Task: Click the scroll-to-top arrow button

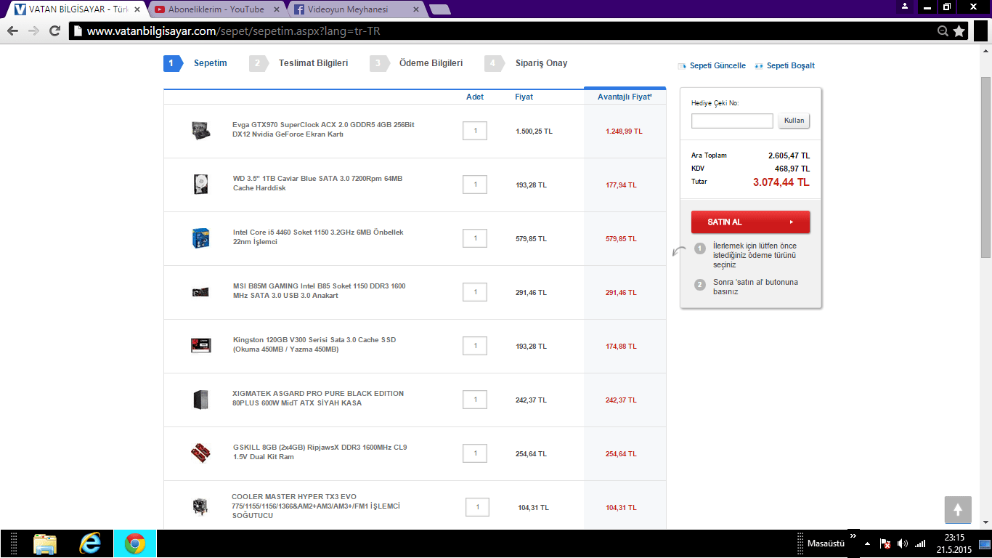Action: (x=958, y=509)
